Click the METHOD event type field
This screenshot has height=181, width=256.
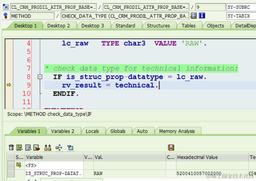click(x=32, y=16)
